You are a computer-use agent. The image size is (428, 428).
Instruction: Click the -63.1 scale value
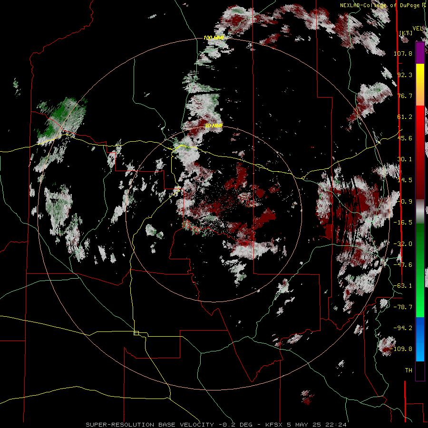(x=403, y=286)
